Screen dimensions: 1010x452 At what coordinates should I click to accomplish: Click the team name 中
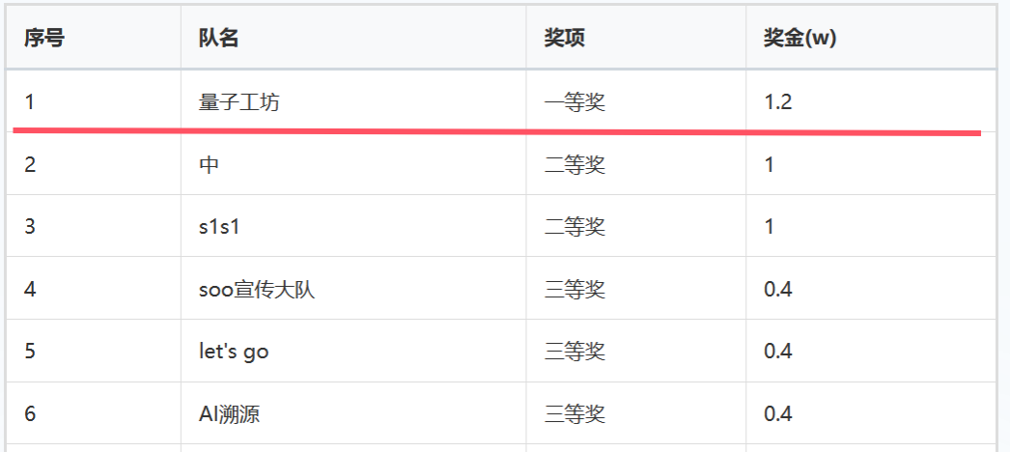point(209,164)
